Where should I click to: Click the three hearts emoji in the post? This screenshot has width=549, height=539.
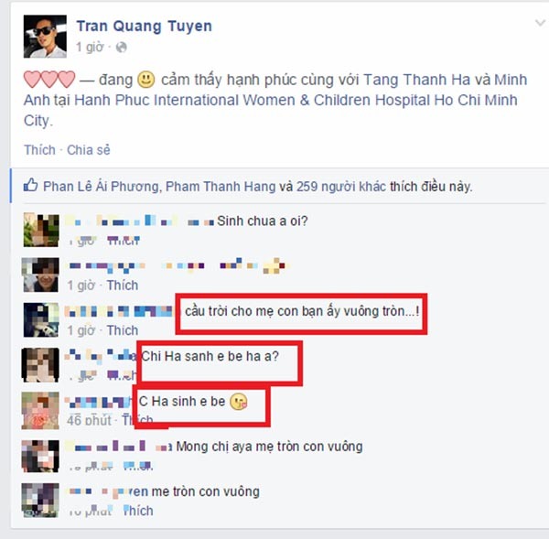(49, 79)
